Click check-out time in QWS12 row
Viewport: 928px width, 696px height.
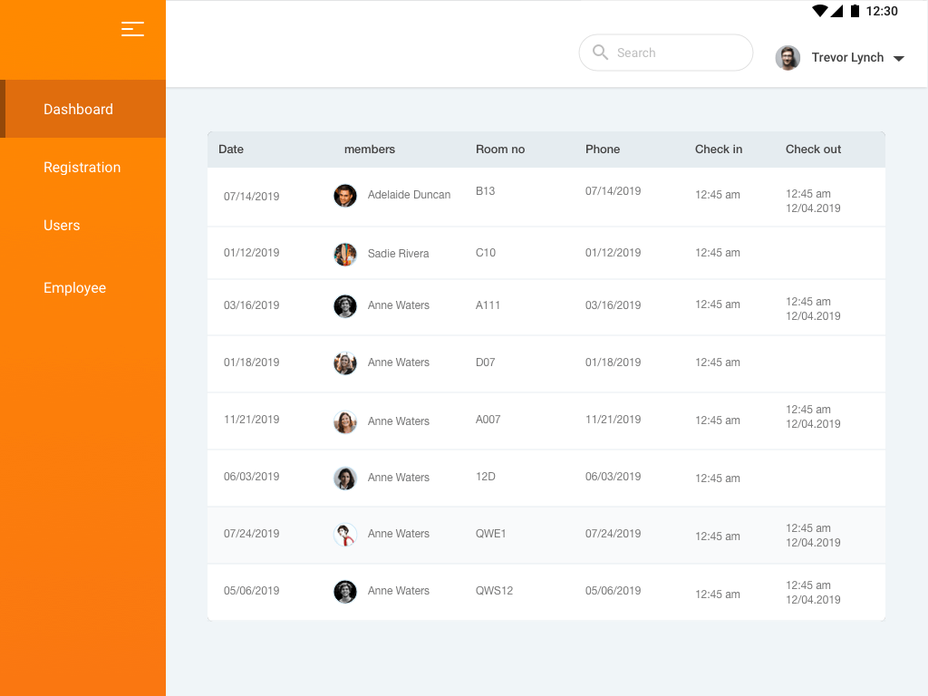pos(813,593)
